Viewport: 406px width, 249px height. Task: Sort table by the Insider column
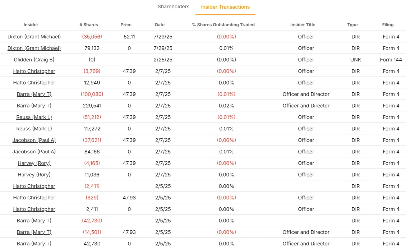[31, 25]
